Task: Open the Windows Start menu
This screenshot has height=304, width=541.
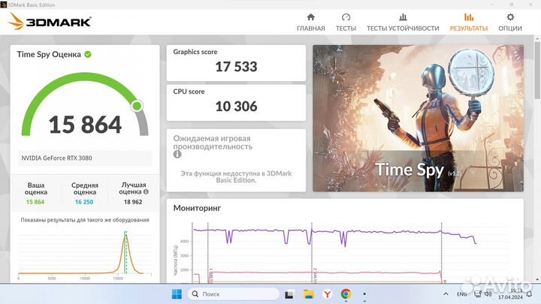Action: (x=177, y=294)
